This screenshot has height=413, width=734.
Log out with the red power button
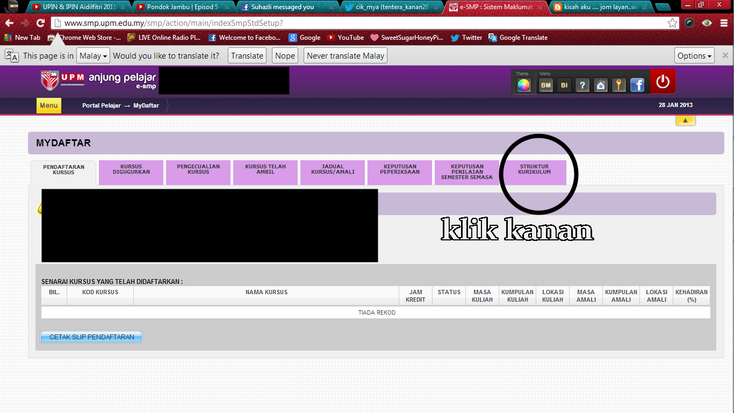pyautogui.click(x=663, y=81)
